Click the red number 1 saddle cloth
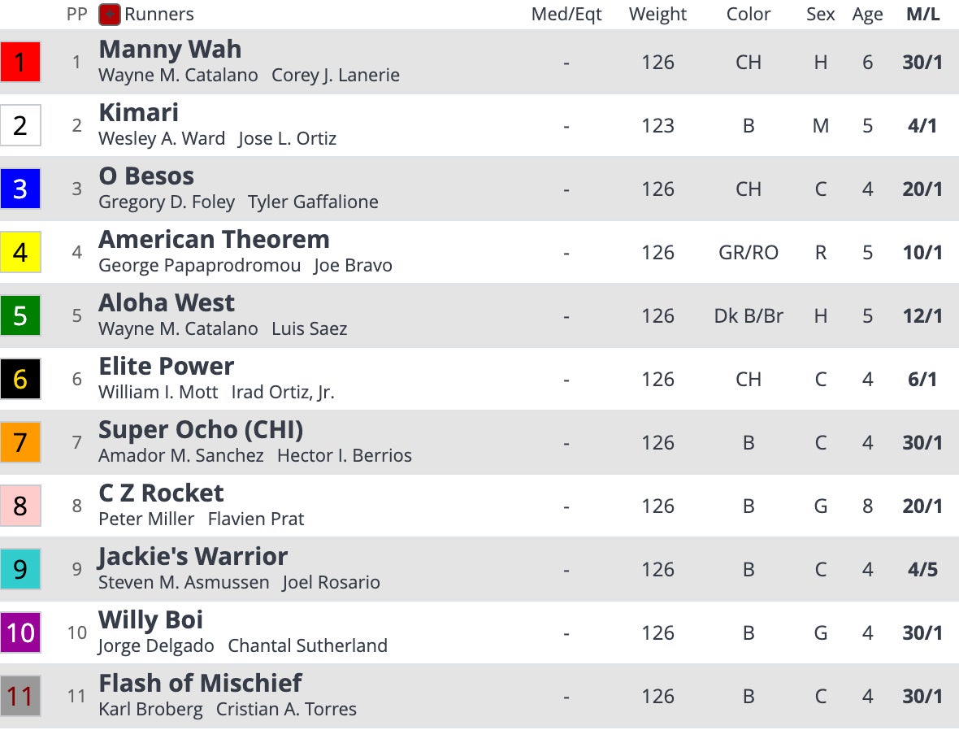The height and width of the screenshot is (730, 959). pyautogui.click(x=20, y=63)
